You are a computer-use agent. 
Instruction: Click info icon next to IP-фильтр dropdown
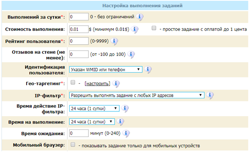(x=210, y=95)
